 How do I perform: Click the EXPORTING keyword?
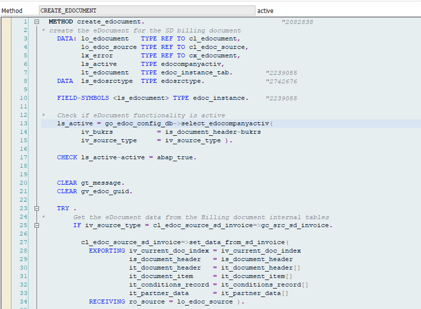(x=107, y=251)
